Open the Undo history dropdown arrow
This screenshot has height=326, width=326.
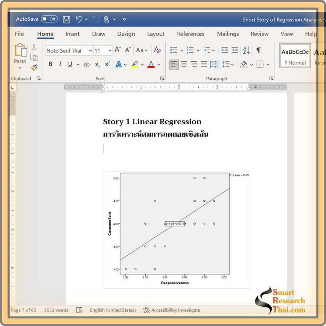(86, 19)
